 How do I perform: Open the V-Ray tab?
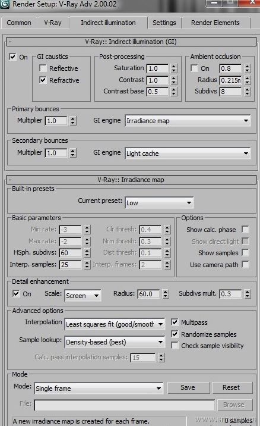coord(53,23)
